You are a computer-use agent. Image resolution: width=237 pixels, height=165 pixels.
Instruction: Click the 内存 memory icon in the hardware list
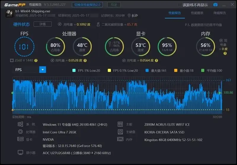[x=120, y=139]
